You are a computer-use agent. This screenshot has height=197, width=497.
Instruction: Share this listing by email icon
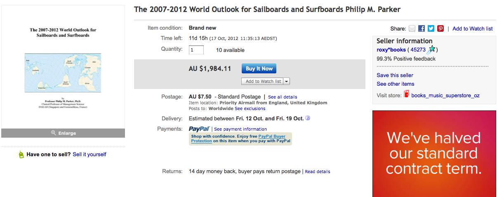(x=412, y=28)
